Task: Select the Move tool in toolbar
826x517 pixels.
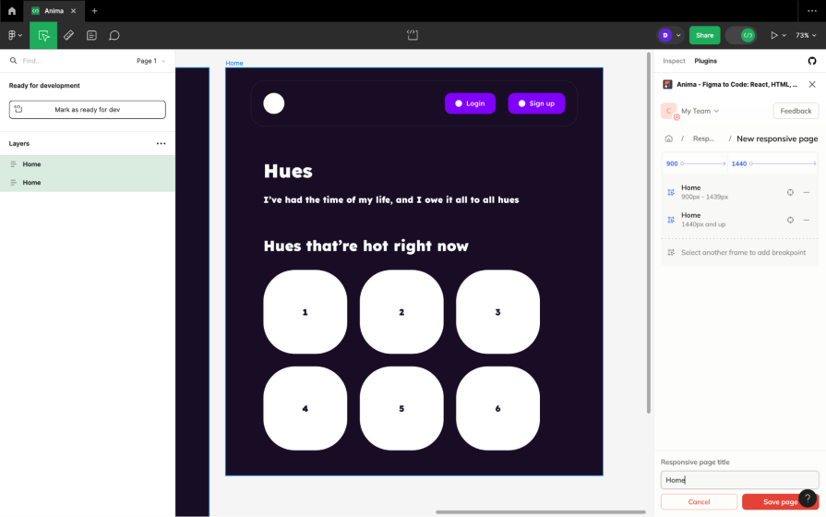Action: (x=43, y=35)
